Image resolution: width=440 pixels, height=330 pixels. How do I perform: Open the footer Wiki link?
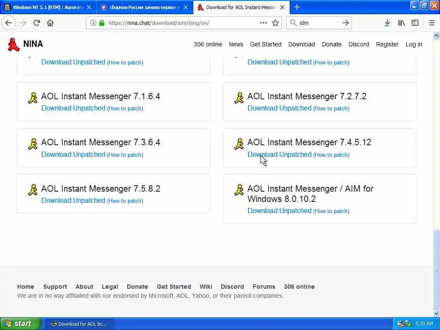coord(206,287)
